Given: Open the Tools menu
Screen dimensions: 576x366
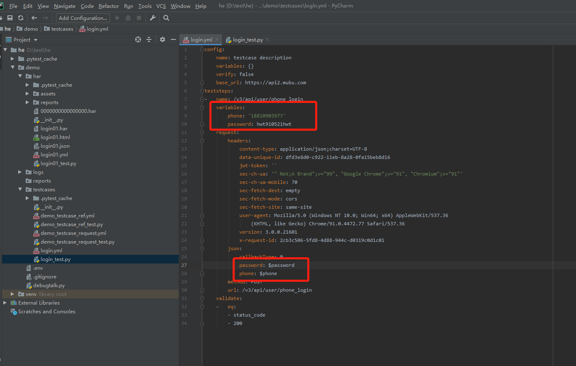Looking at the screenshot, I should (145, 6).
